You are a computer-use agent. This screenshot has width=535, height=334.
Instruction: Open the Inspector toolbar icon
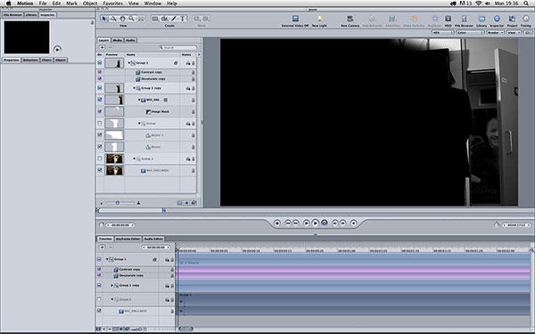[497, 19]
